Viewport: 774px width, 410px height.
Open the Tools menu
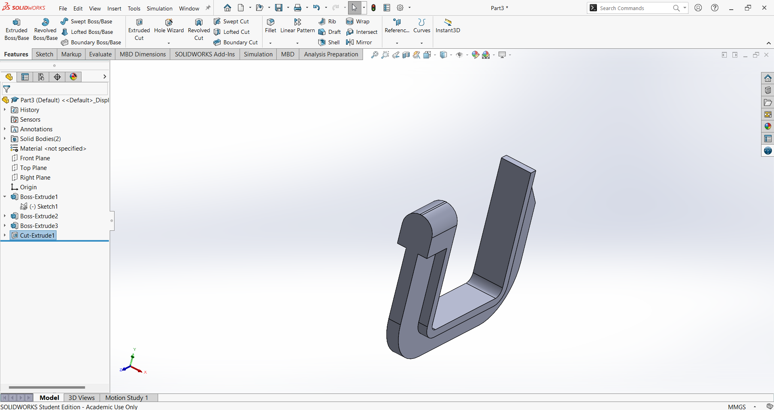(134, 8)
